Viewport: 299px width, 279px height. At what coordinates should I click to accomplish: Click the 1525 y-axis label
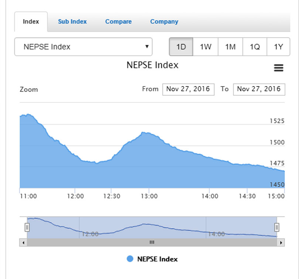tap(277, 121)
